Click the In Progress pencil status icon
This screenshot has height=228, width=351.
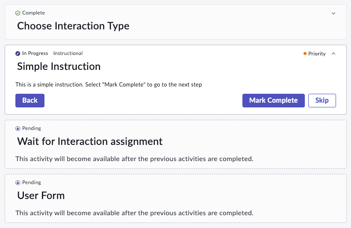(x=18, y=54)
